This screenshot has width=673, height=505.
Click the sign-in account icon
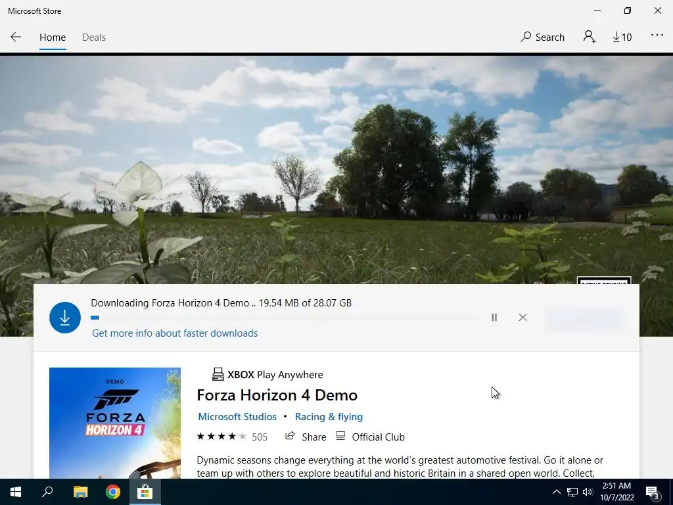pos(590,37)
